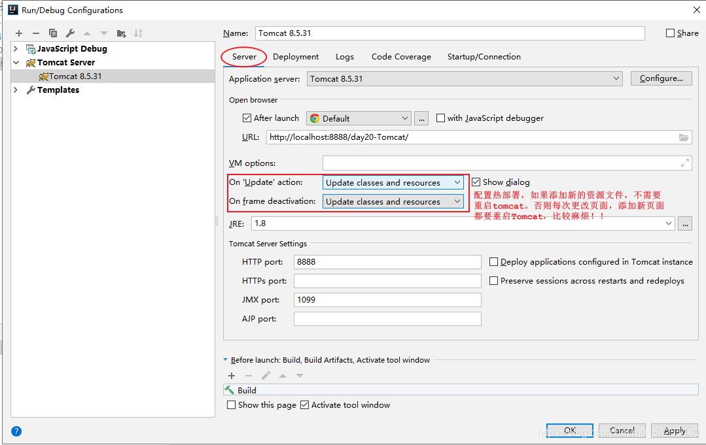The image size is (706, 445).
Task: Open edit defaults wrench icon
Action: tap(70, 33)
